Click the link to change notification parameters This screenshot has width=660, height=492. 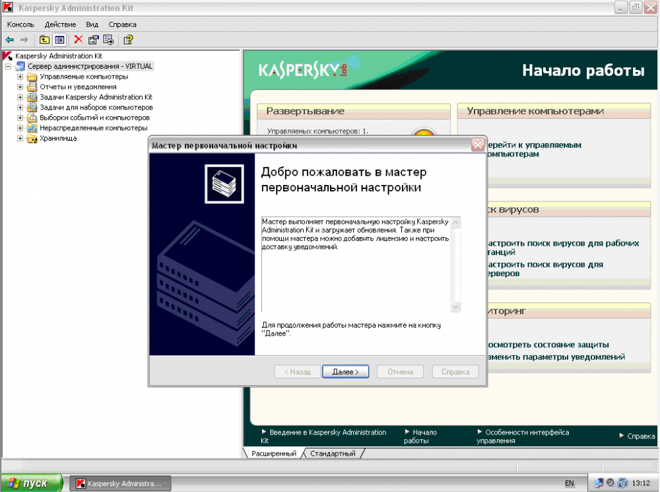[x=556, y=357]
